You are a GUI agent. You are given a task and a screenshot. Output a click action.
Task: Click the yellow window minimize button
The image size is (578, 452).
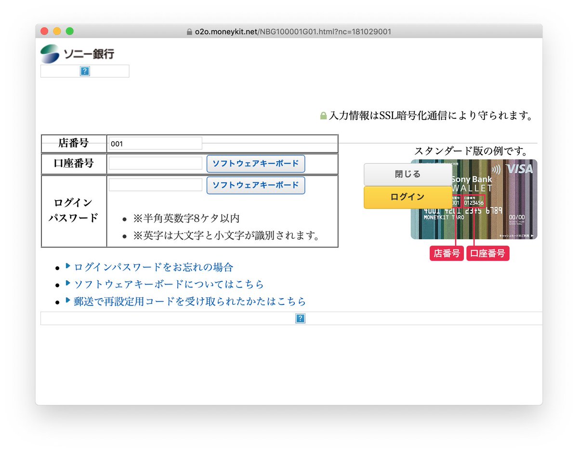coord(57,31)
